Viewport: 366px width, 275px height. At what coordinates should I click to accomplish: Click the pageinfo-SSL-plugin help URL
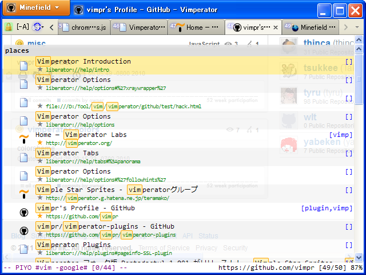tap(109, 253)
